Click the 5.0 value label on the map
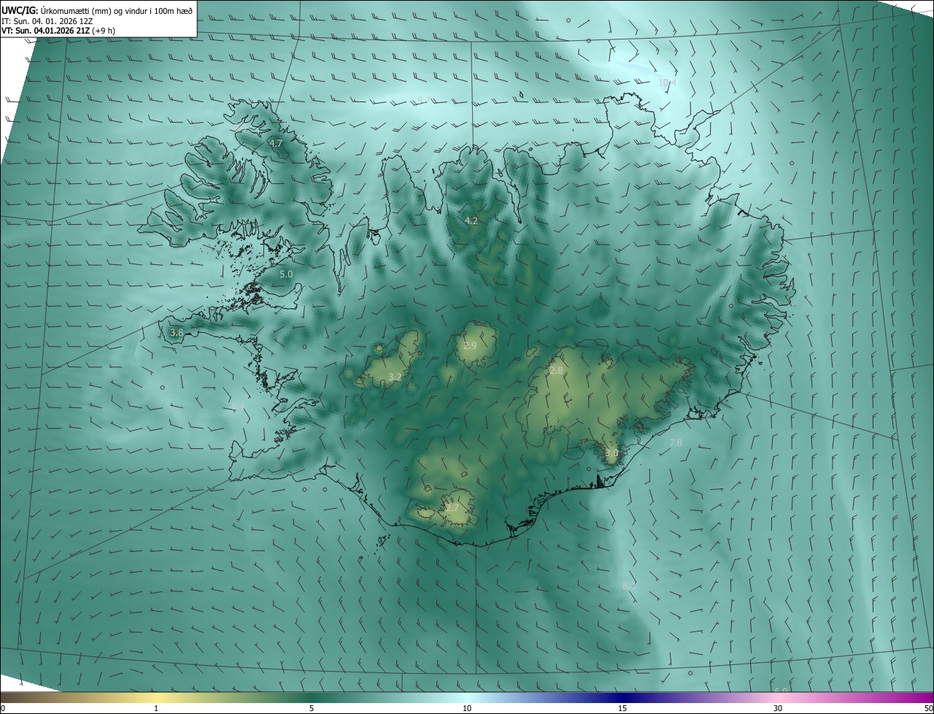 click(x=286, y=275)
